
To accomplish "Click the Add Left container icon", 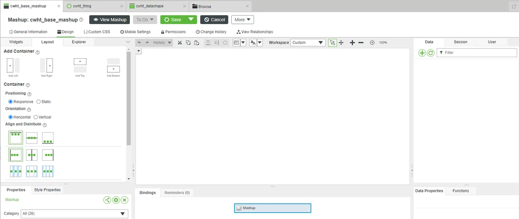I will [13, 66].
